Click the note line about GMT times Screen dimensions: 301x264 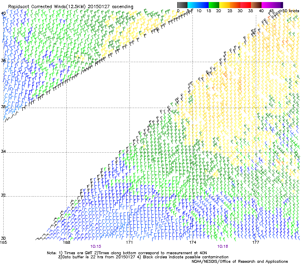coord(127,253)
